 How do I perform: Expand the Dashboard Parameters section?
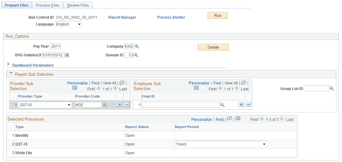(33, 65)
